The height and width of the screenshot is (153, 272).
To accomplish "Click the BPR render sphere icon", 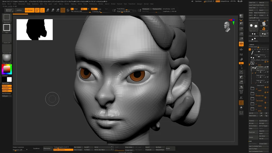I will pos(241,16).
